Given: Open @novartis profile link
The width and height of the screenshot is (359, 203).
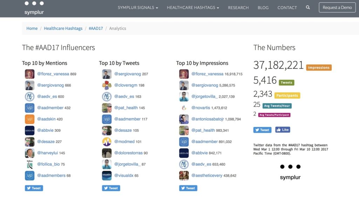Looking at the screenshot, I should click(201, 108).
